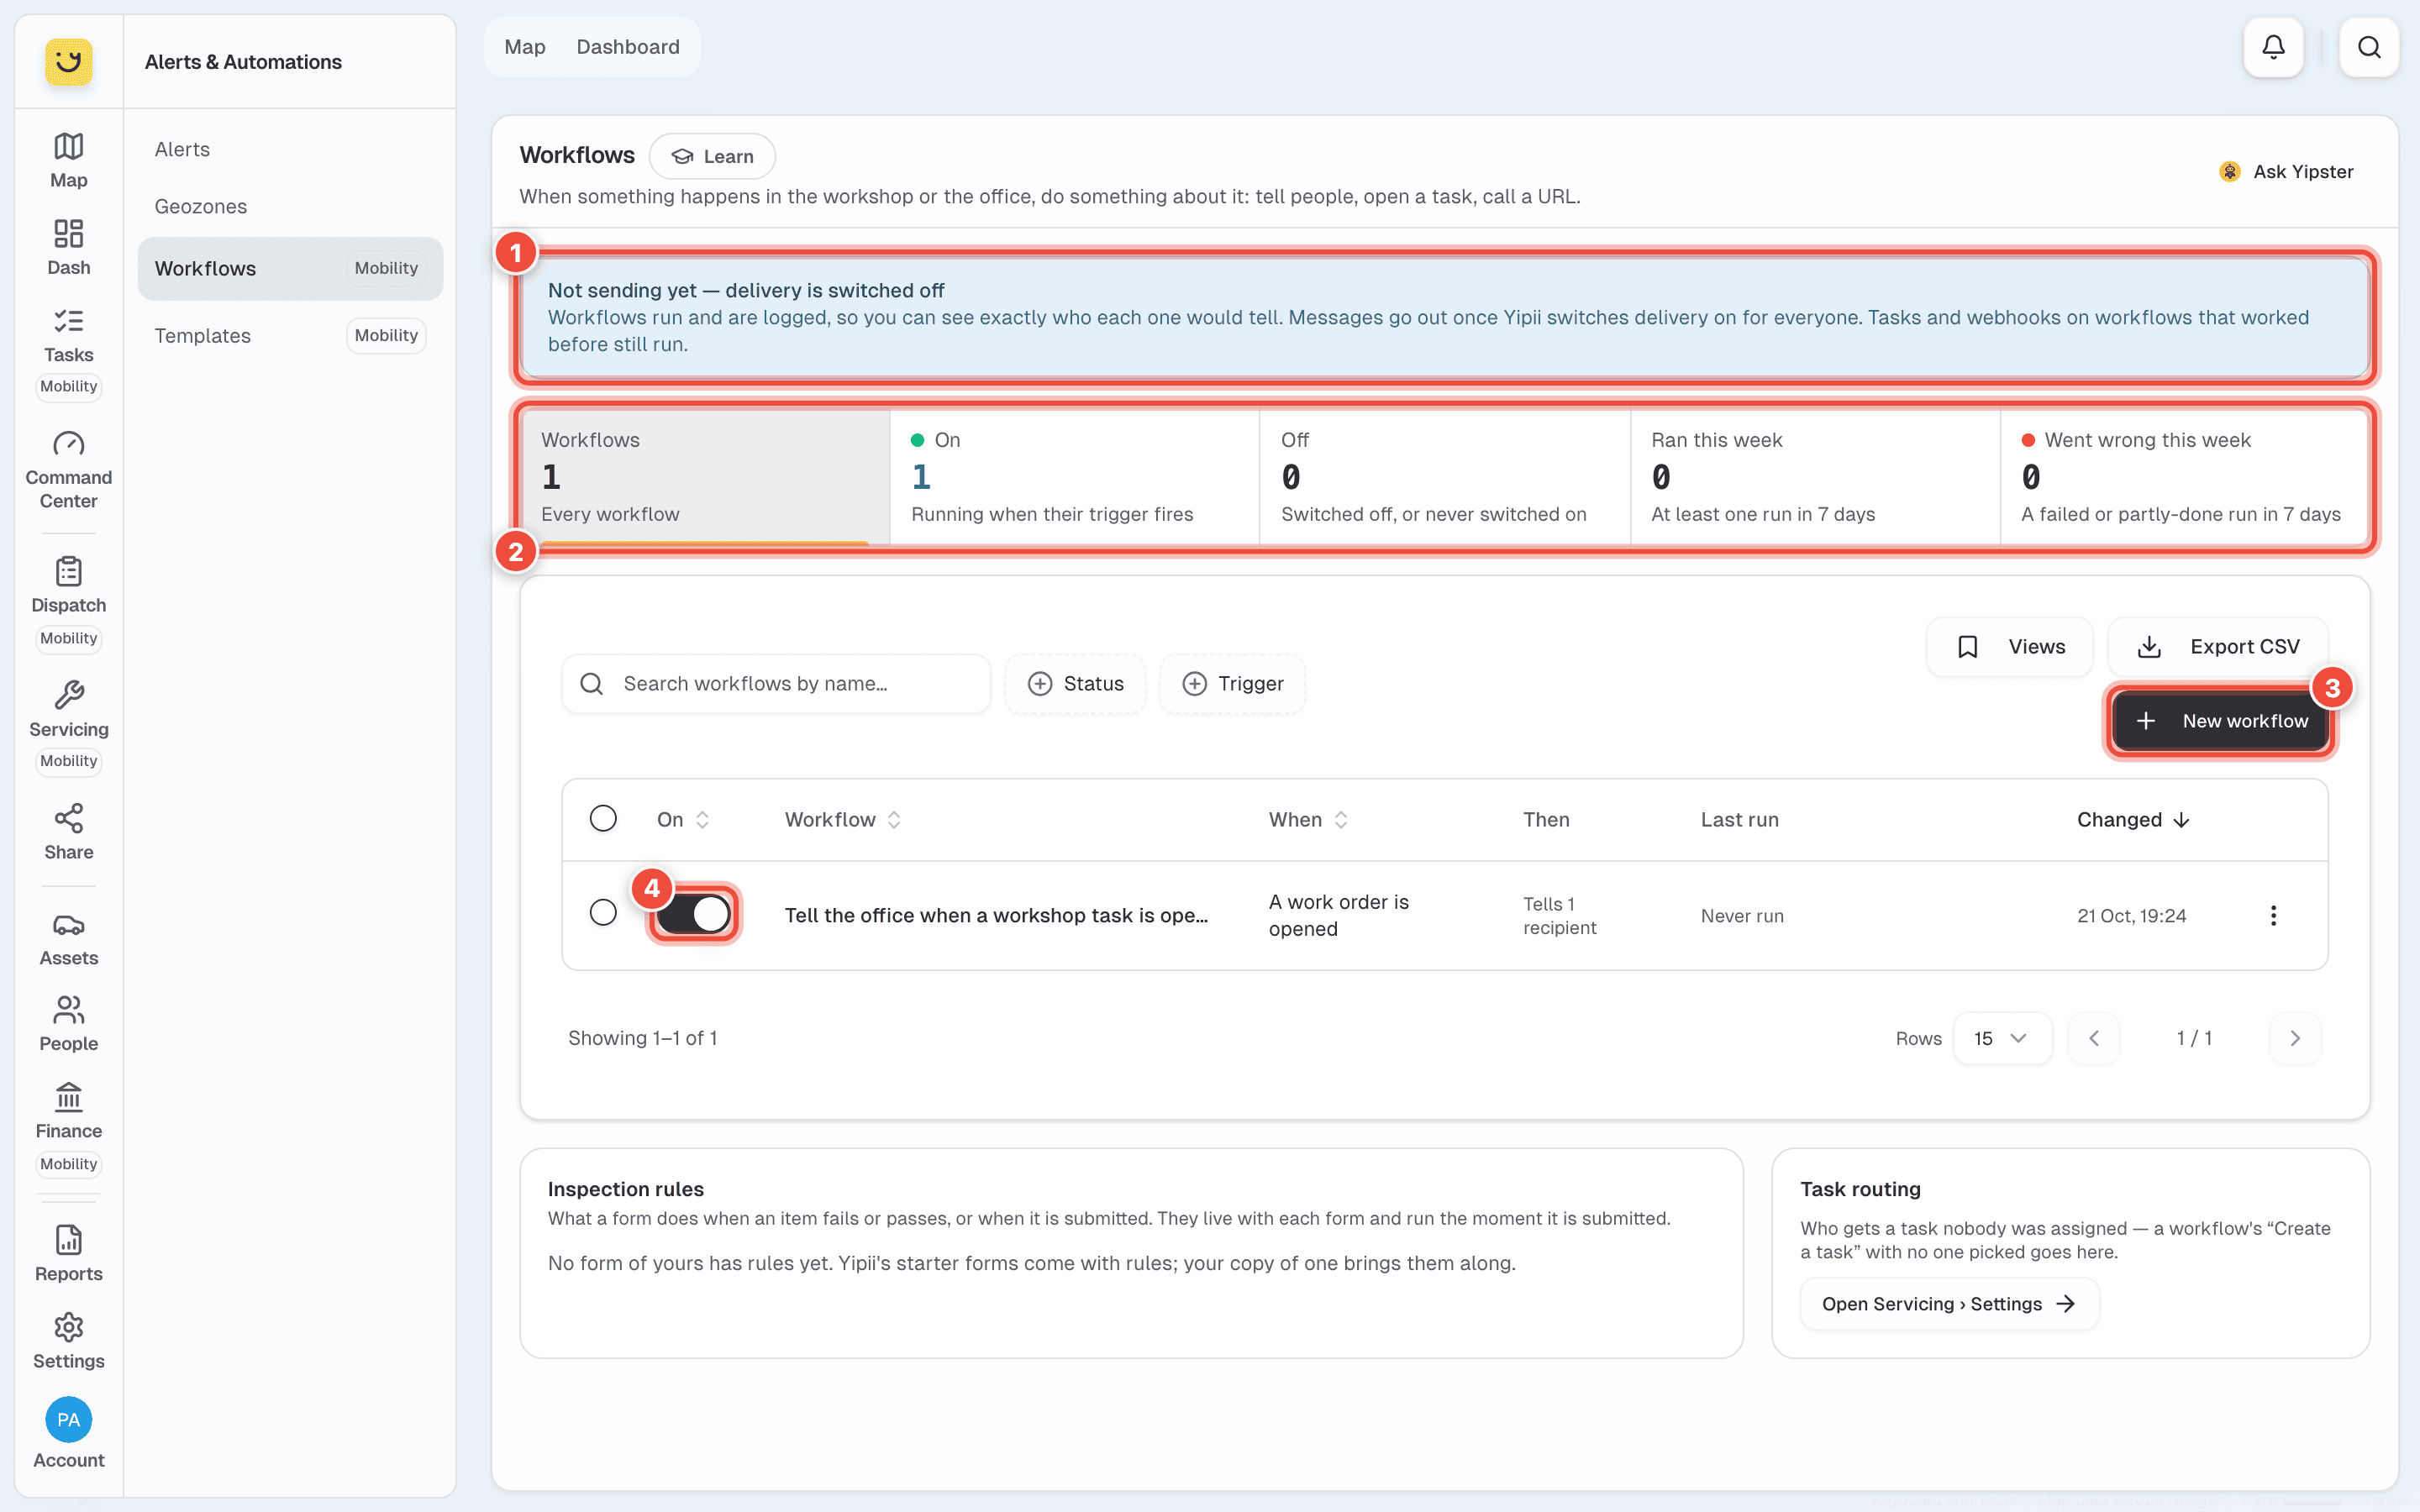Select the 'Tell the office' workflow row checkbox
The height and width of the screenshot is (1512, 2420).
[603, 912]
